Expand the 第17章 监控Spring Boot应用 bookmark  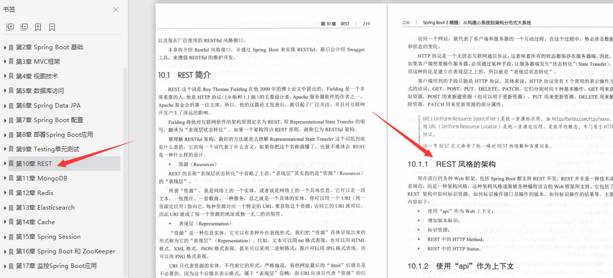tap(5, 266)
